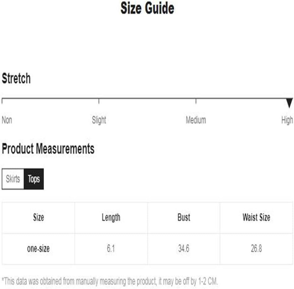Viewport: 294px width, 289px height.
Task: Click the 6.1 length value
Action: [x=111, y=249]
